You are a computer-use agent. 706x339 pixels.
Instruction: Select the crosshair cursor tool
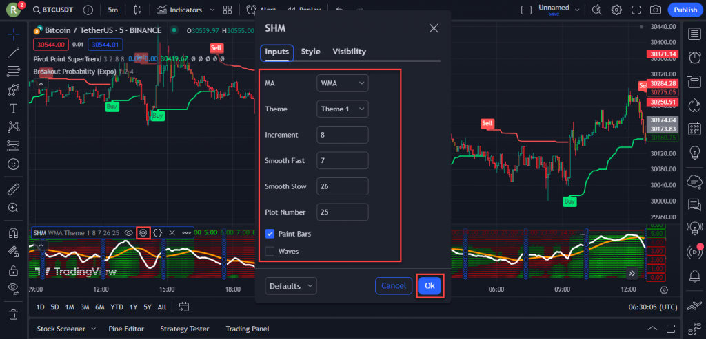tap(14, 34)
